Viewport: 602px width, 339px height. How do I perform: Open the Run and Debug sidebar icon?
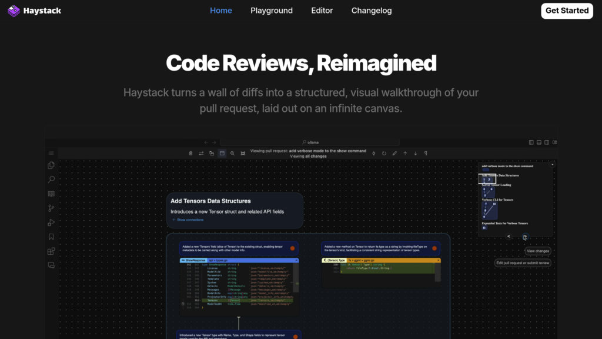pos(51,222)
